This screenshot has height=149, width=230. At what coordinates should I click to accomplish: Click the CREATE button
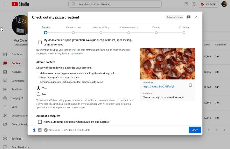(x=208, y=4)
